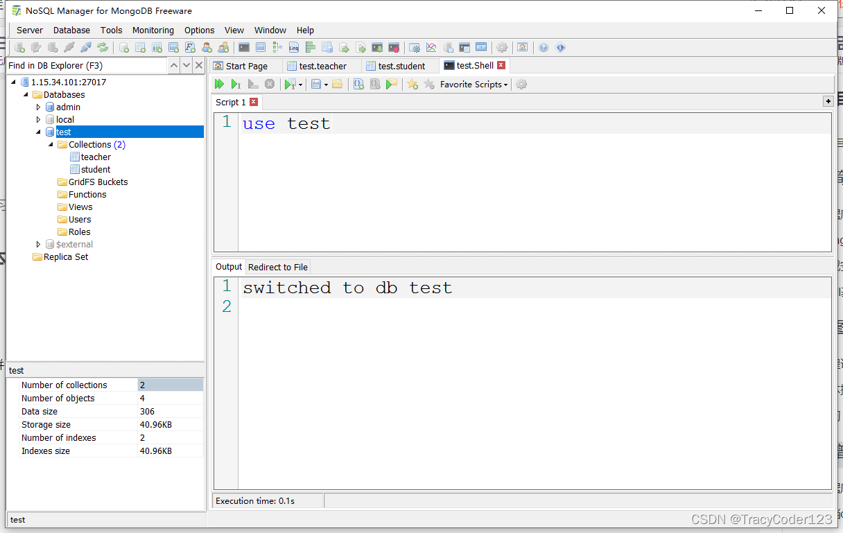
Task: Add new script with plus button
Action: pos(828,101)
